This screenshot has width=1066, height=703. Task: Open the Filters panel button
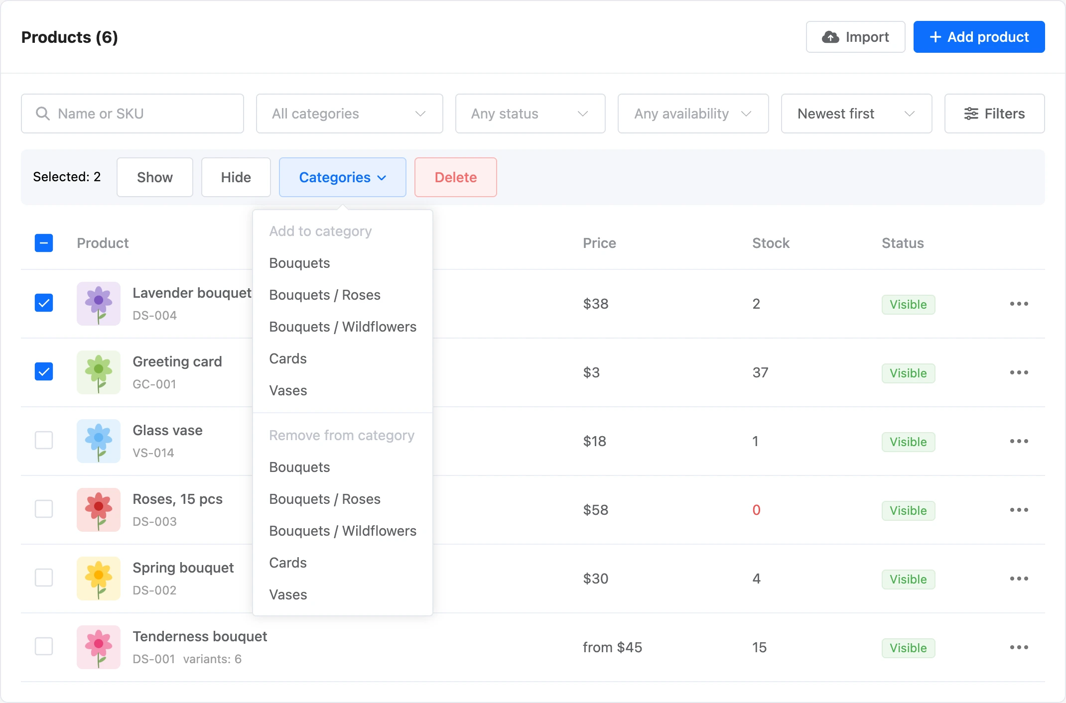[x=994, y=114]
